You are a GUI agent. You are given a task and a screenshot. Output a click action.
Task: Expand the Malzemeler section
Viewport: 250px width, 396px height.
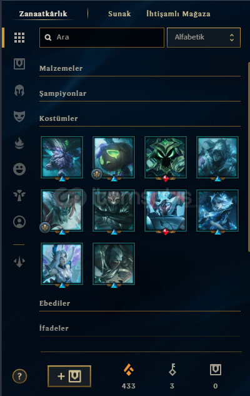pyautogui.click(x=140, y=68)
